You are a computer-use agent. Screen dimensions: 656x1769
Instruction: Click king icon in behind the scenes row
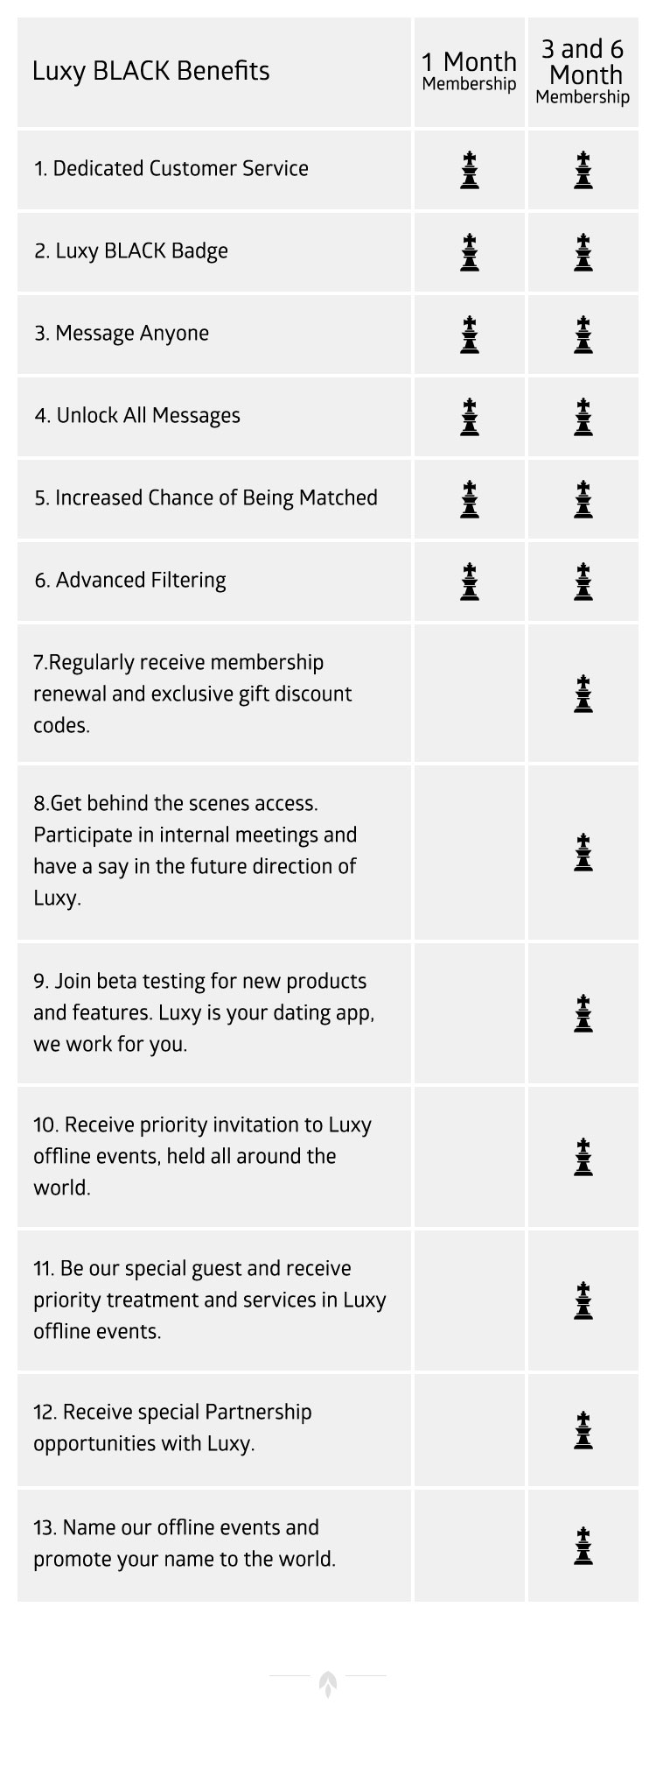click(583, 853)
